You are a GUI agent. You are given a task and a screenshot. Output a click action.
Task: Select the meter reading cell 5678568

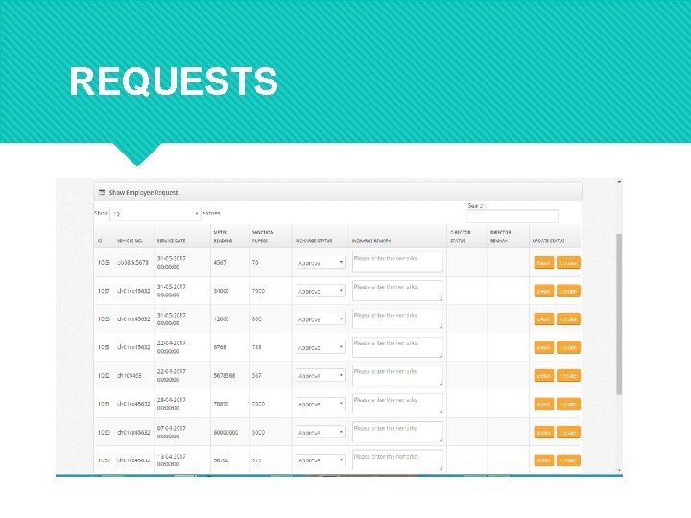click(x=225, y=376)
